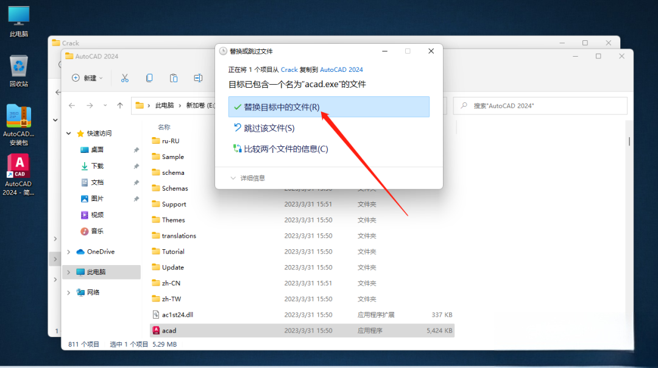Viewport: 658px width, 368px height.
Task: Select 图片 in the navigation pane
Action: [97, 199]
